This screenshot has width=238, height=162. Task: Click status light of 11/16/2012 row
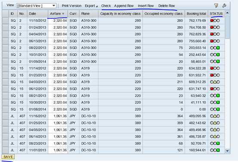(x=215, y=116)
